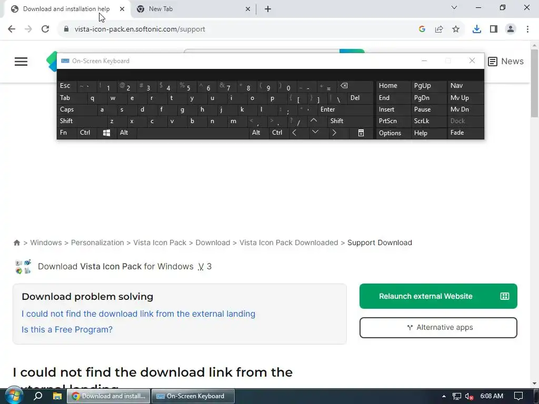Toggle Chrome side panel
Image resolution: width=539 pixels, height=404 pixels.
pos(494,29)
